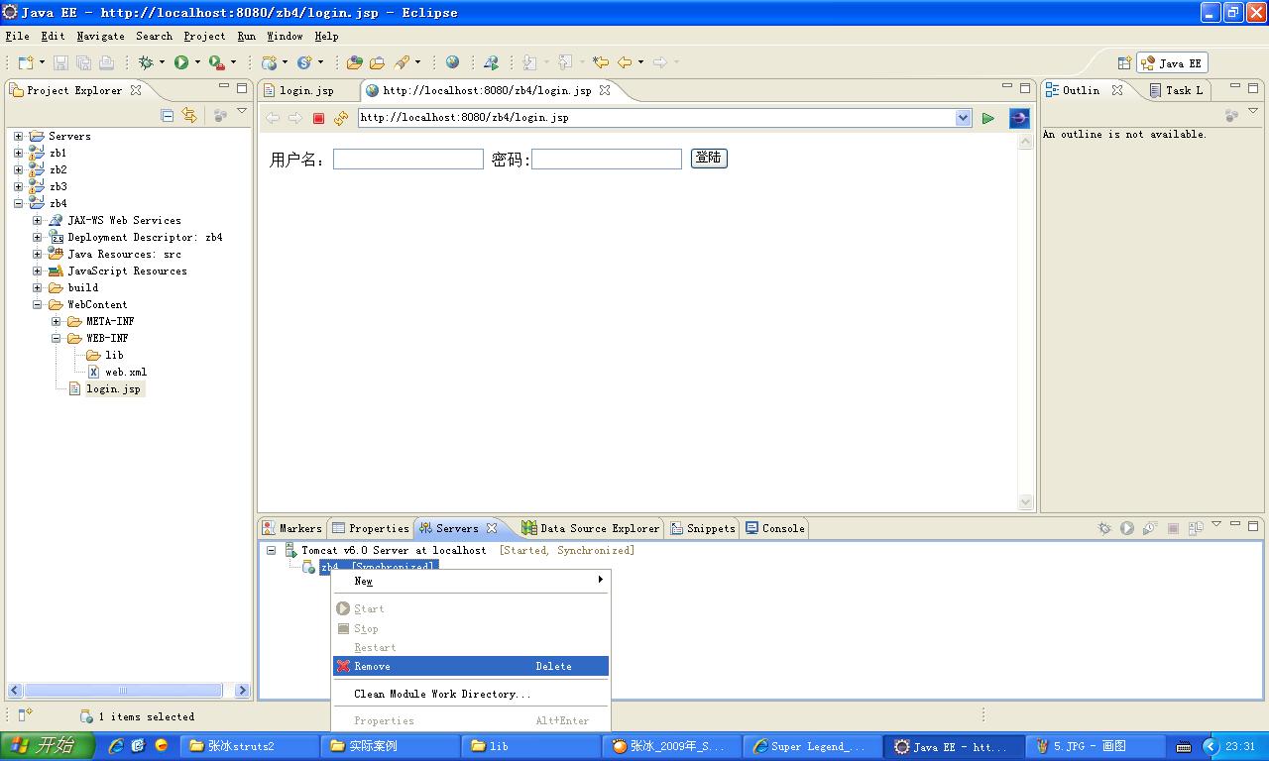1269x761 pixels.
Task: Open the Debug button dropdown arrow
Action: [x=162, y=62]
